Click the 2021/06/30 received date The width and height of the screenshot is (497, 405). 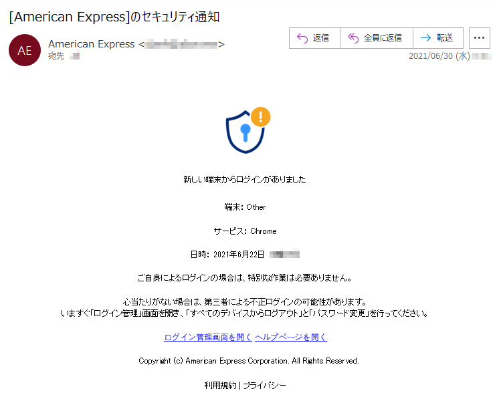(x=439, y=56)
